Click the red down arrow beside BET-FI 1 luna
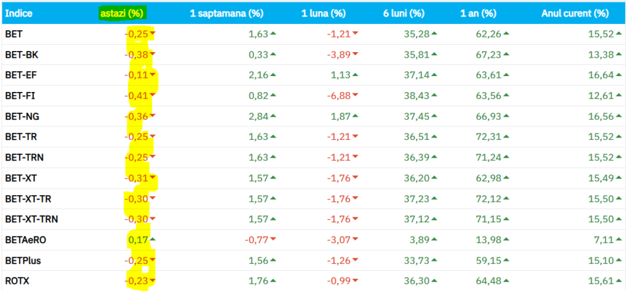 click(355, 96)
